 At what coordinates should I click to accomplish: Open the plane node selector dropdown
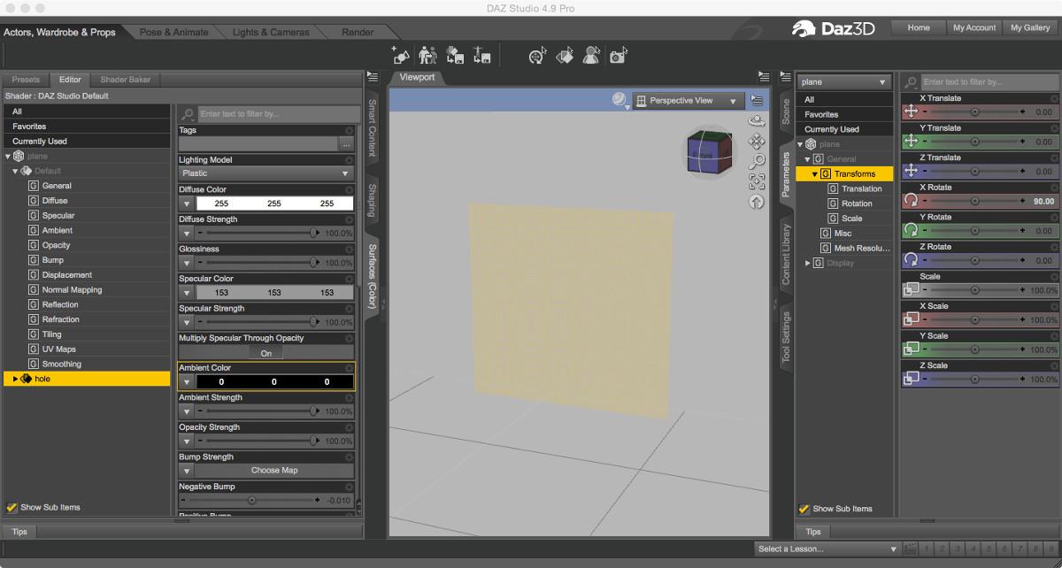[x=844, y=81]
